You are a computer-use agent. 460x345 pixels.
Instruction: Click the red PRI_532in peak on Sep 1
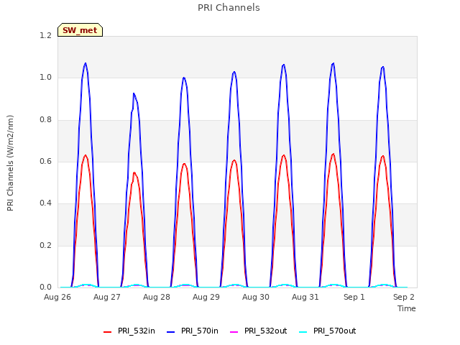(383, 156)
